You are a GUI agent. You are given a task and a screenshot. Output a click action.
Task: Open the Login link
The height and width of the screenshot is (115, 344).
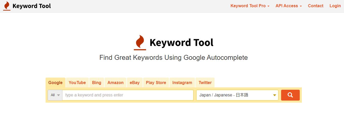coord(335,6)
